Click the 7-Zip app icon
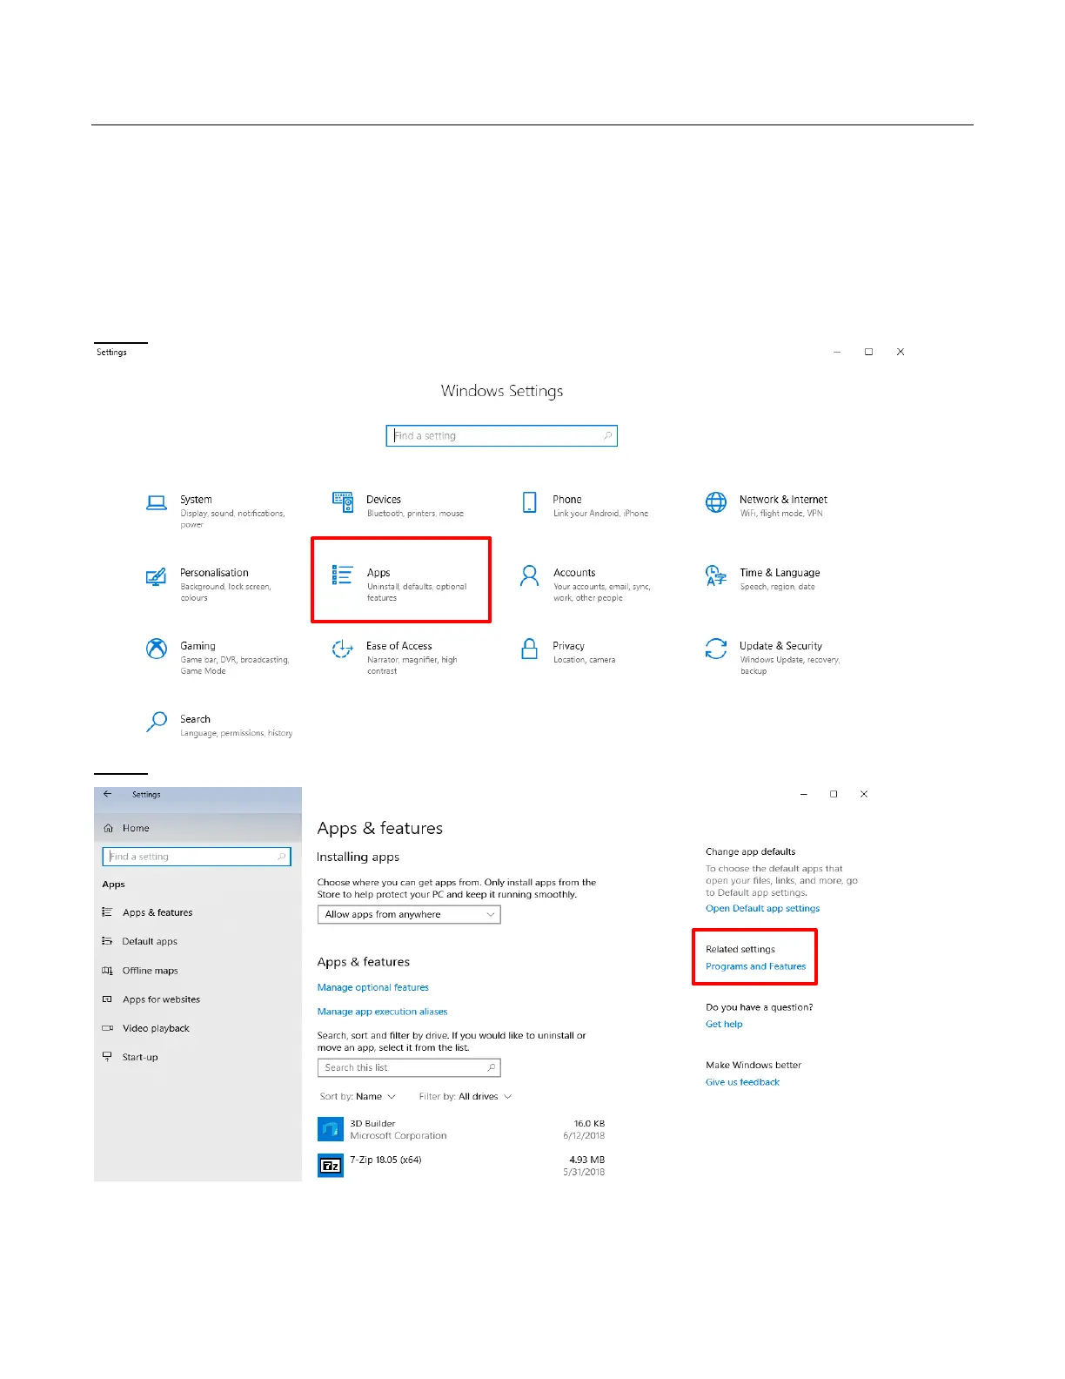 [x=331, y=1165]
